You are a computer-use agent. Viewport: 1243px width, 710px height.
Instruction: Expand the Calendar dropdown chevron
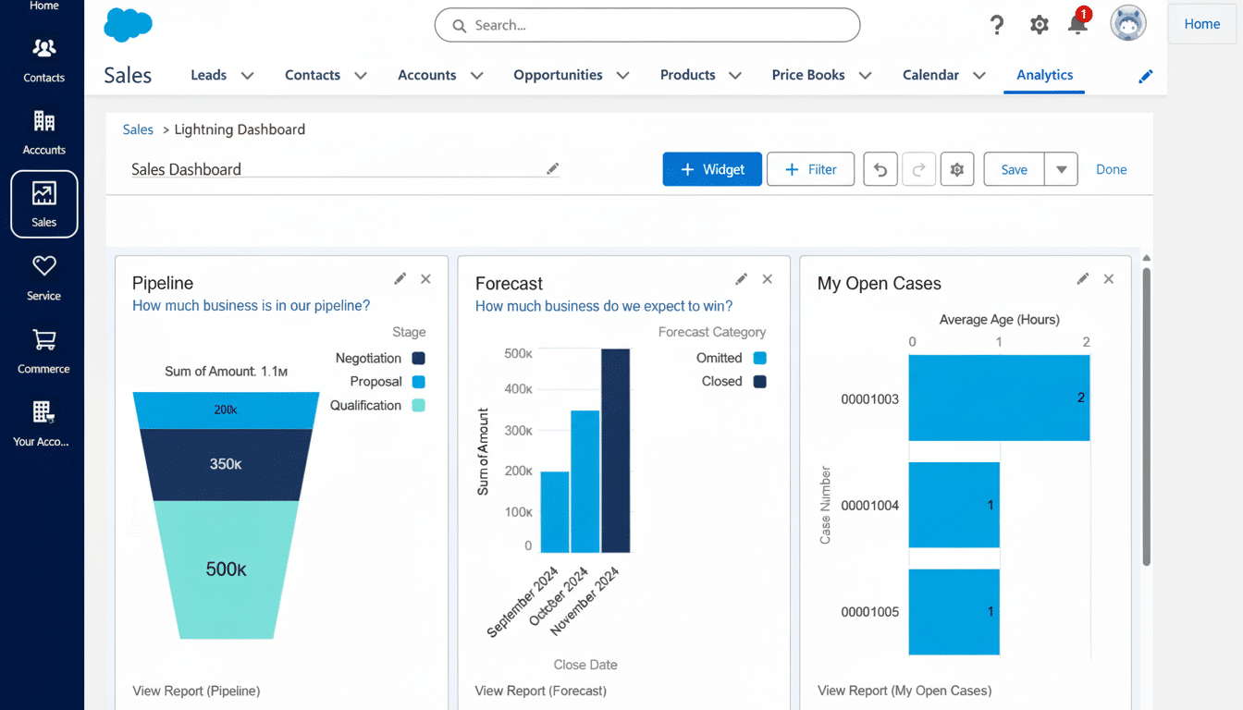[x=978, y=75]
